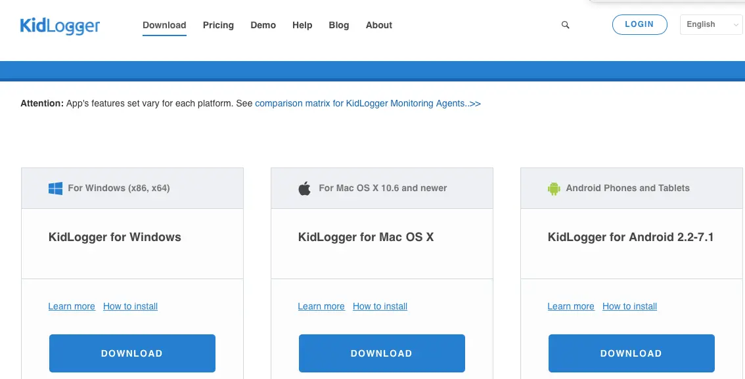Go to the Download menu item
This screenshot has height=379, width=745.
pos(164,25)
